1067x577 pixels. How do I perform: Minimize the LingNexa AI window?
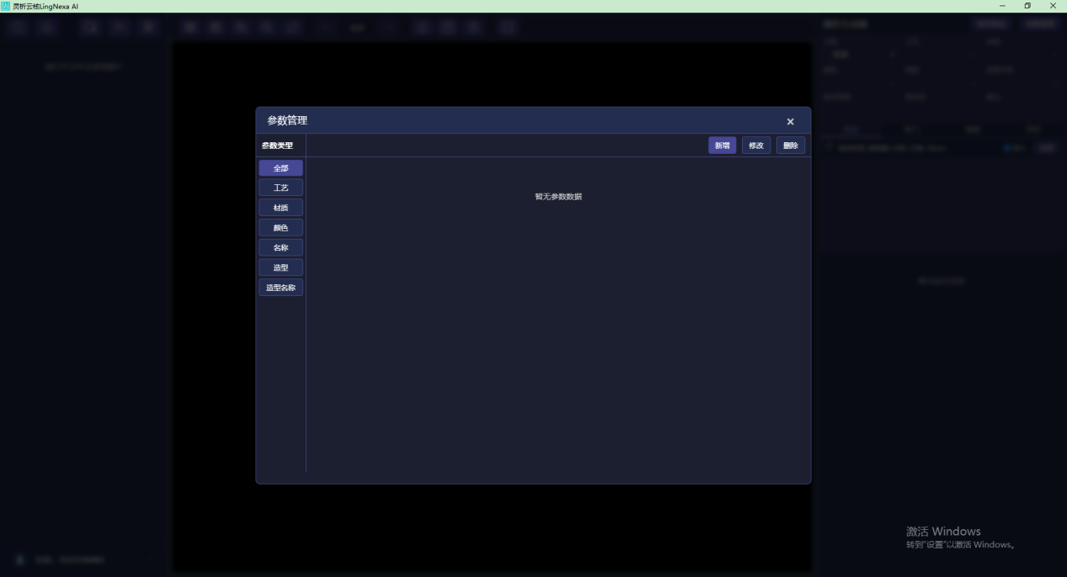[x=1002, y=6]
